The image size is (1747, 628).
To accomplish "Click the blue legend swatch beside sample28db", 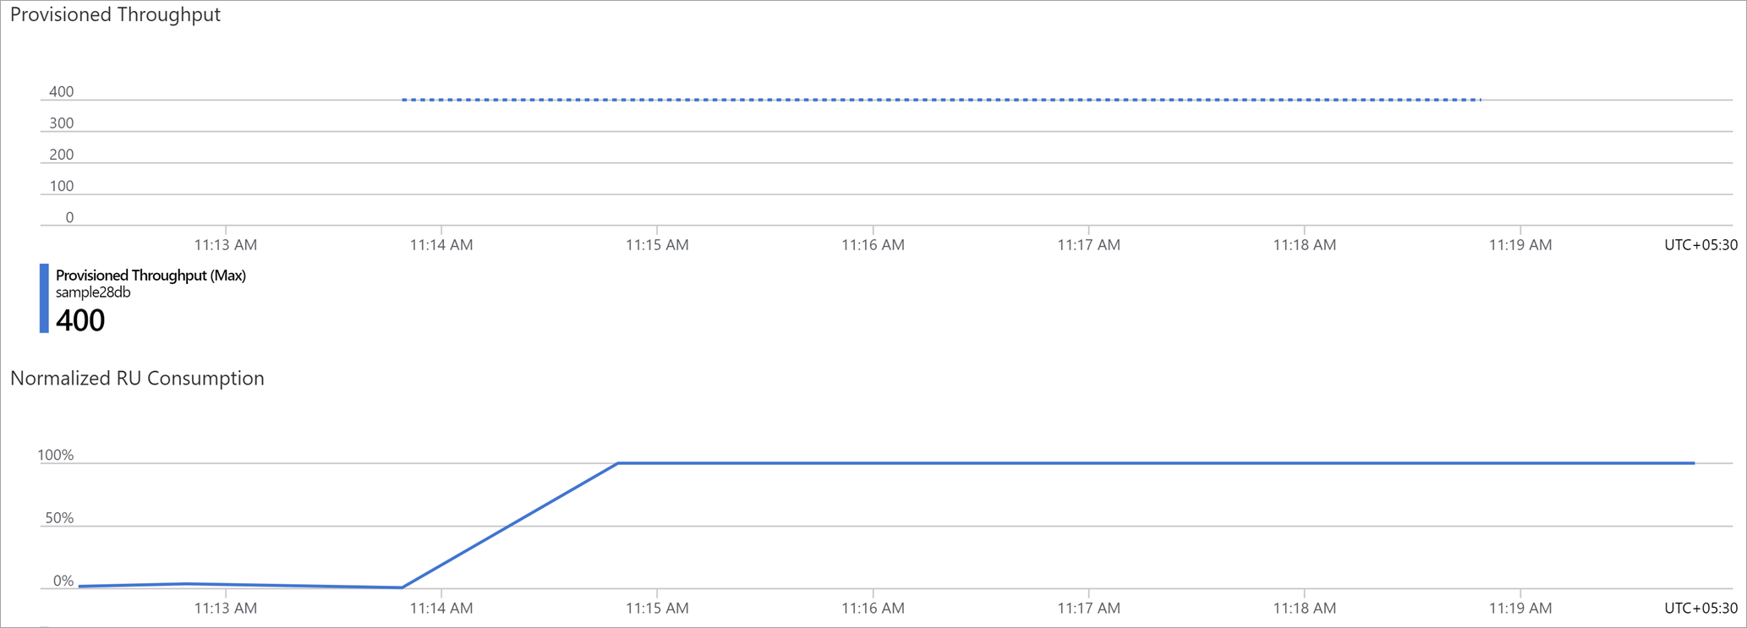I will 44,298.
